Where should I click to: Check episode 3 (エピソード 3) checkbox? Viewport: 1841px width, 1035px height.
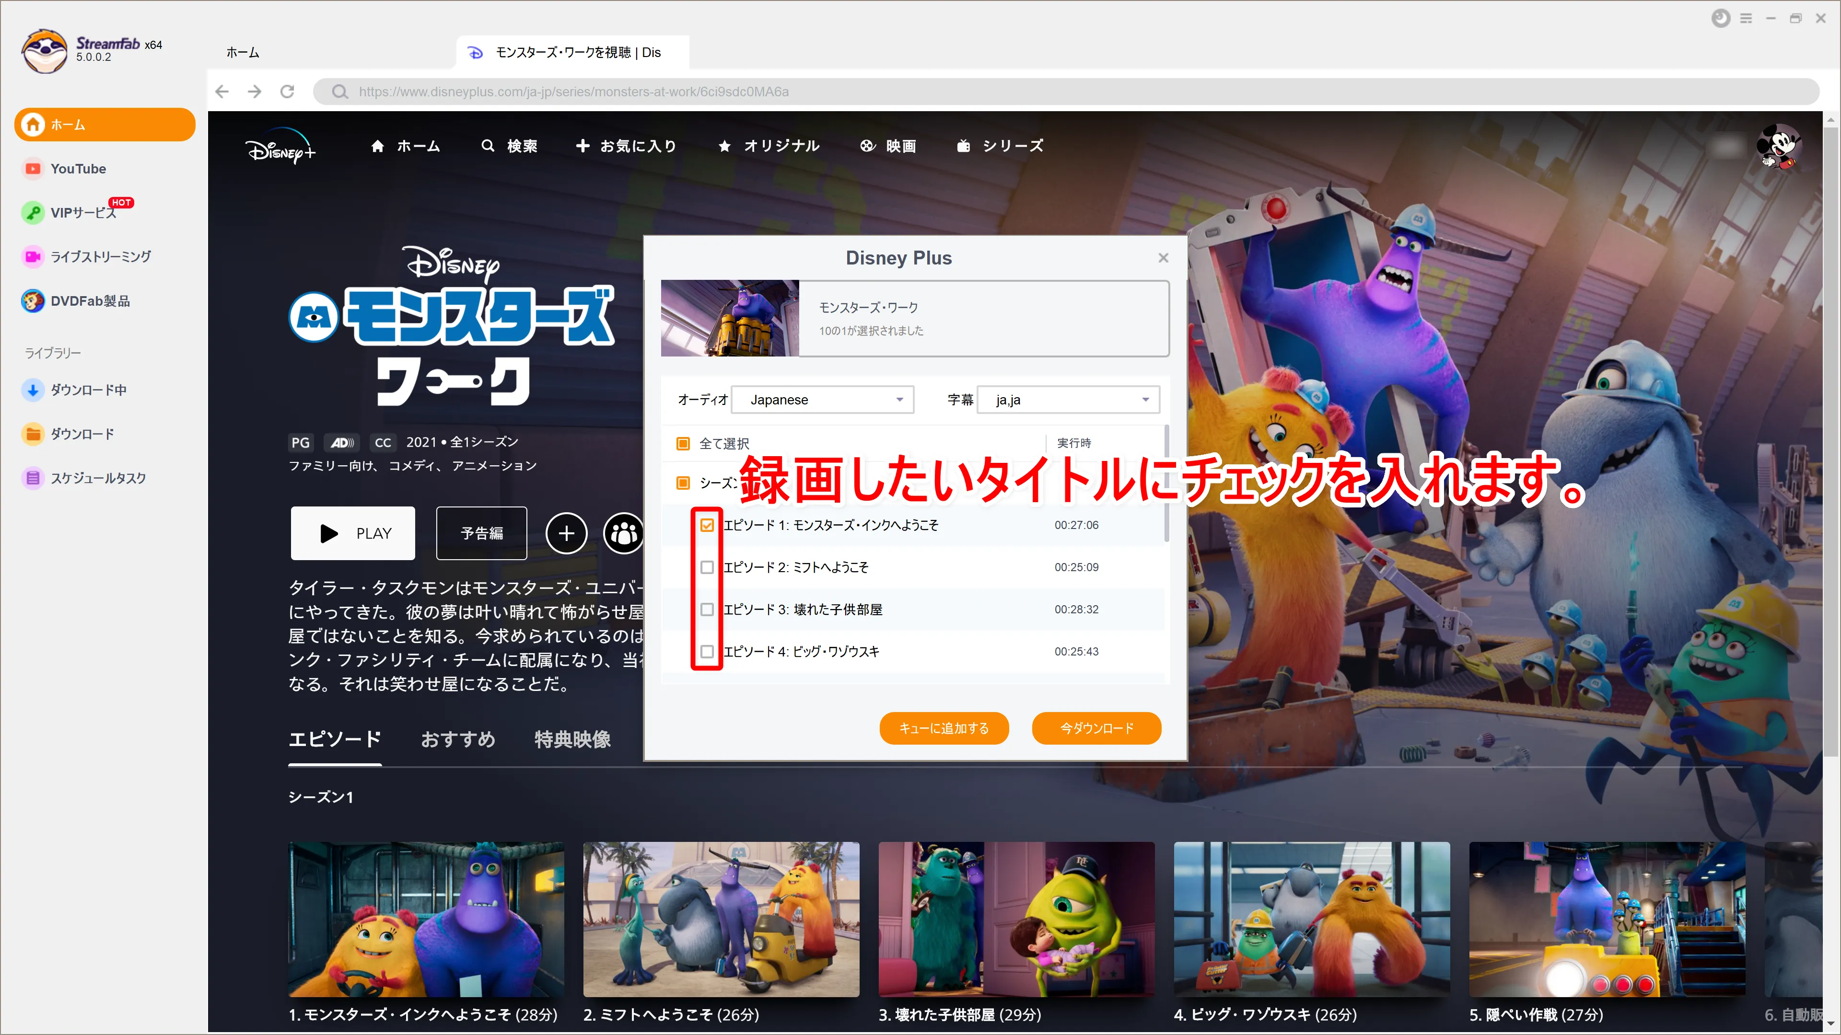point(707,609)
